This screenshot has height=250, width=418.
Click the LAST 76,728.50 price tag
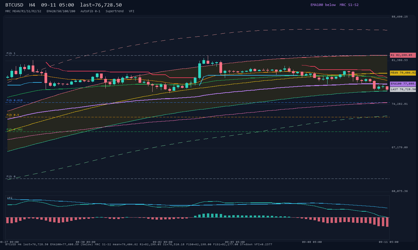(x=403, y=89)
